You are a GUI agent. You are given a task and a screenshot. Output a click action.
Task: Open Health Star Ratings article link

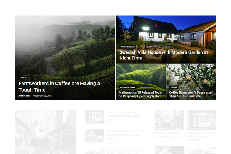tap(125, 135)
